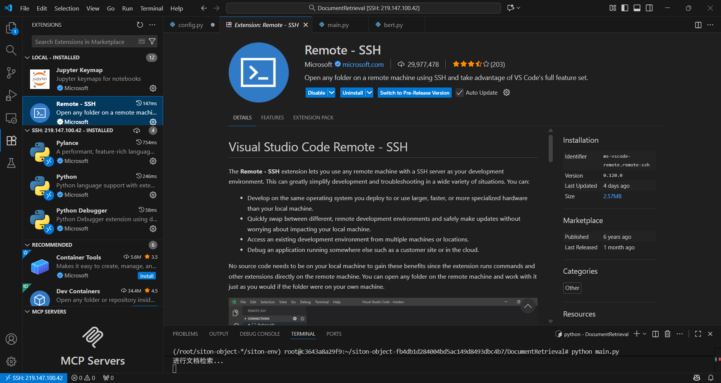721x383 pixels.
Task: Click the Uninstall button
Action: pos(353,93)
